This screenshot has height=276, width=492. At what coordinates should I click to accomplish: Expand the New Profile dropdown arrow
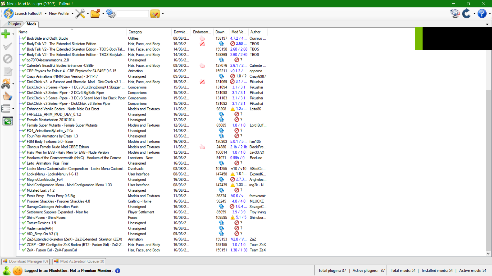pos(73,14)
